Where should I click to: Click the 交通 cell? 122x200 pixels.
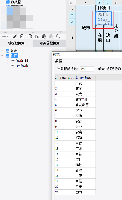point(85,116)
